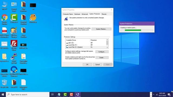Open the red PDF file on desktop
Screen dimensions: 173x97
(5, 32)
